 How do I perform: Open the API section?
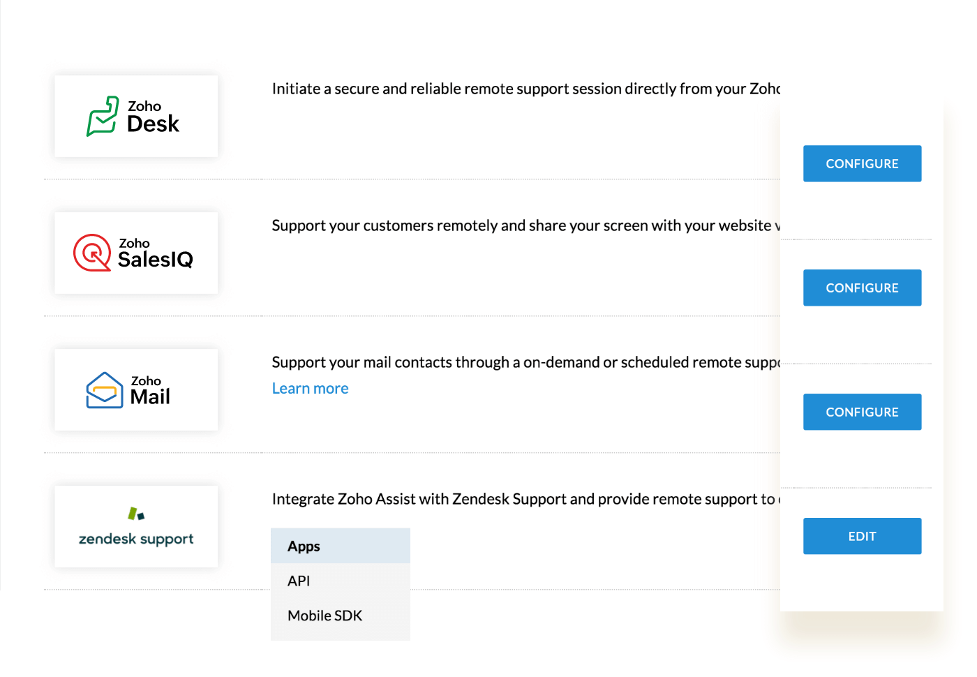click(x=299, y=580)
